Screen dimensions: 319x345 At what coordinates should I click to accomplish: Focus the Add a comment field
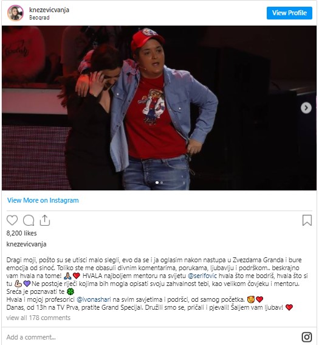point(151,337)
